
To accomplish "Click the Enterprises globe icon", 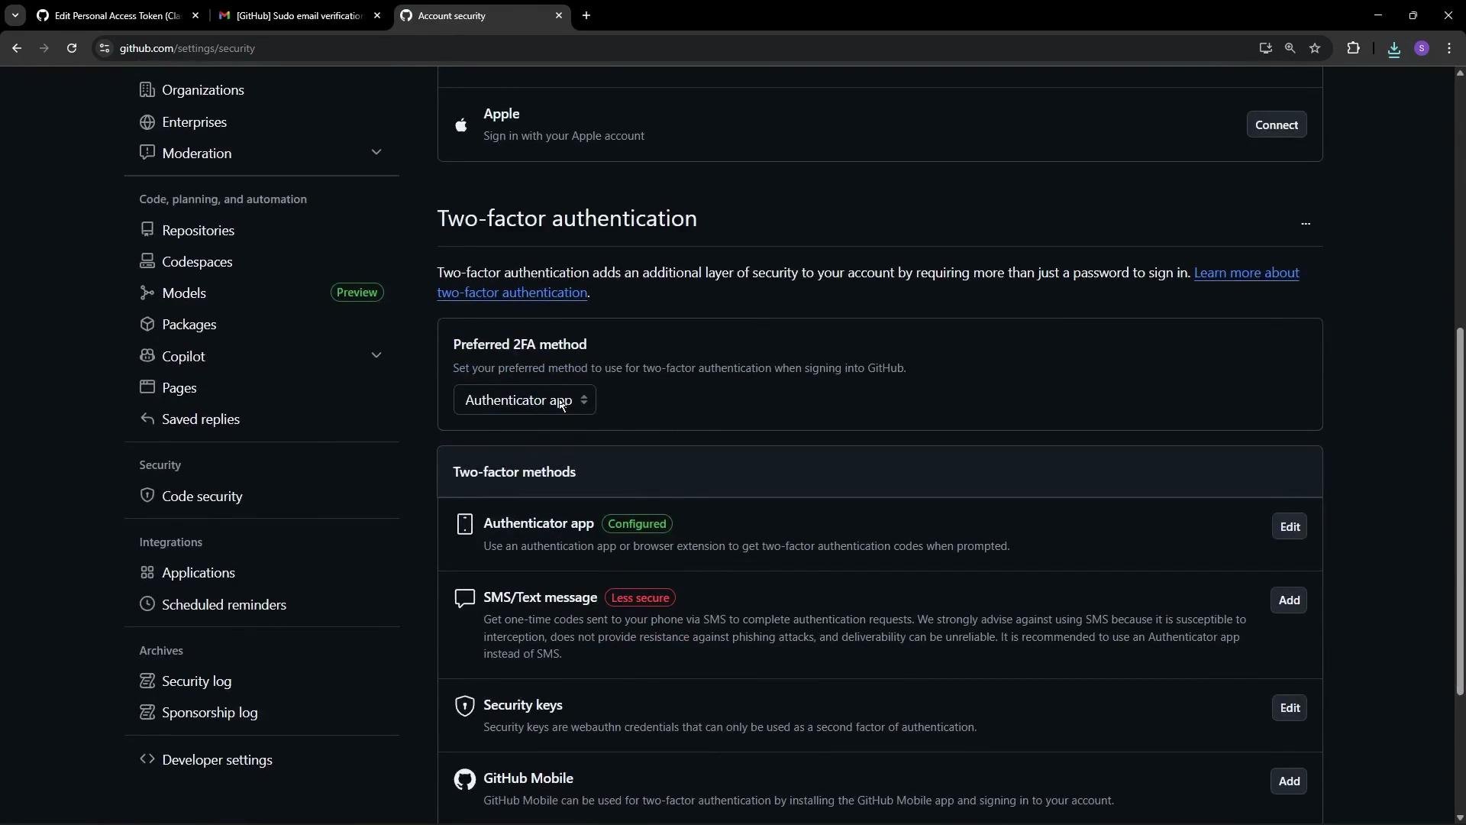I will [147, 122].
